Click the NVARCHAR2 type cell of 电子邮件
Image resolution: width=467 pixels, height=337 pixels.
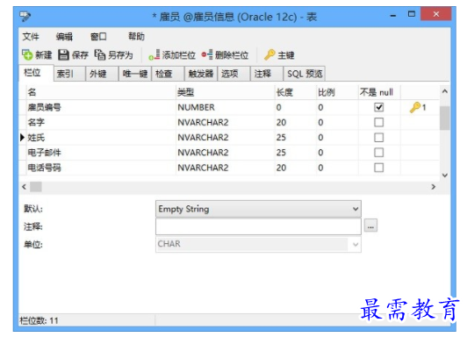[x=226, y=153]
